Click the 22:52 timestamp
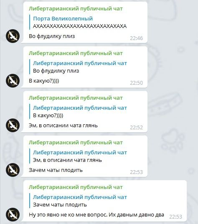This screenshot has width=198, height=224. coord(136,127)
